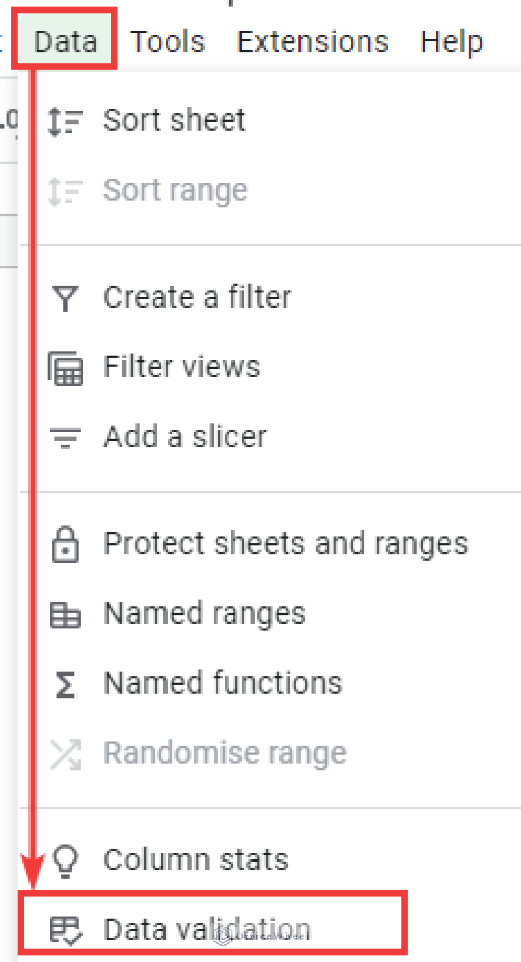
Task: Select the sigma icon for Named functions
Action: tap(64, 683)
